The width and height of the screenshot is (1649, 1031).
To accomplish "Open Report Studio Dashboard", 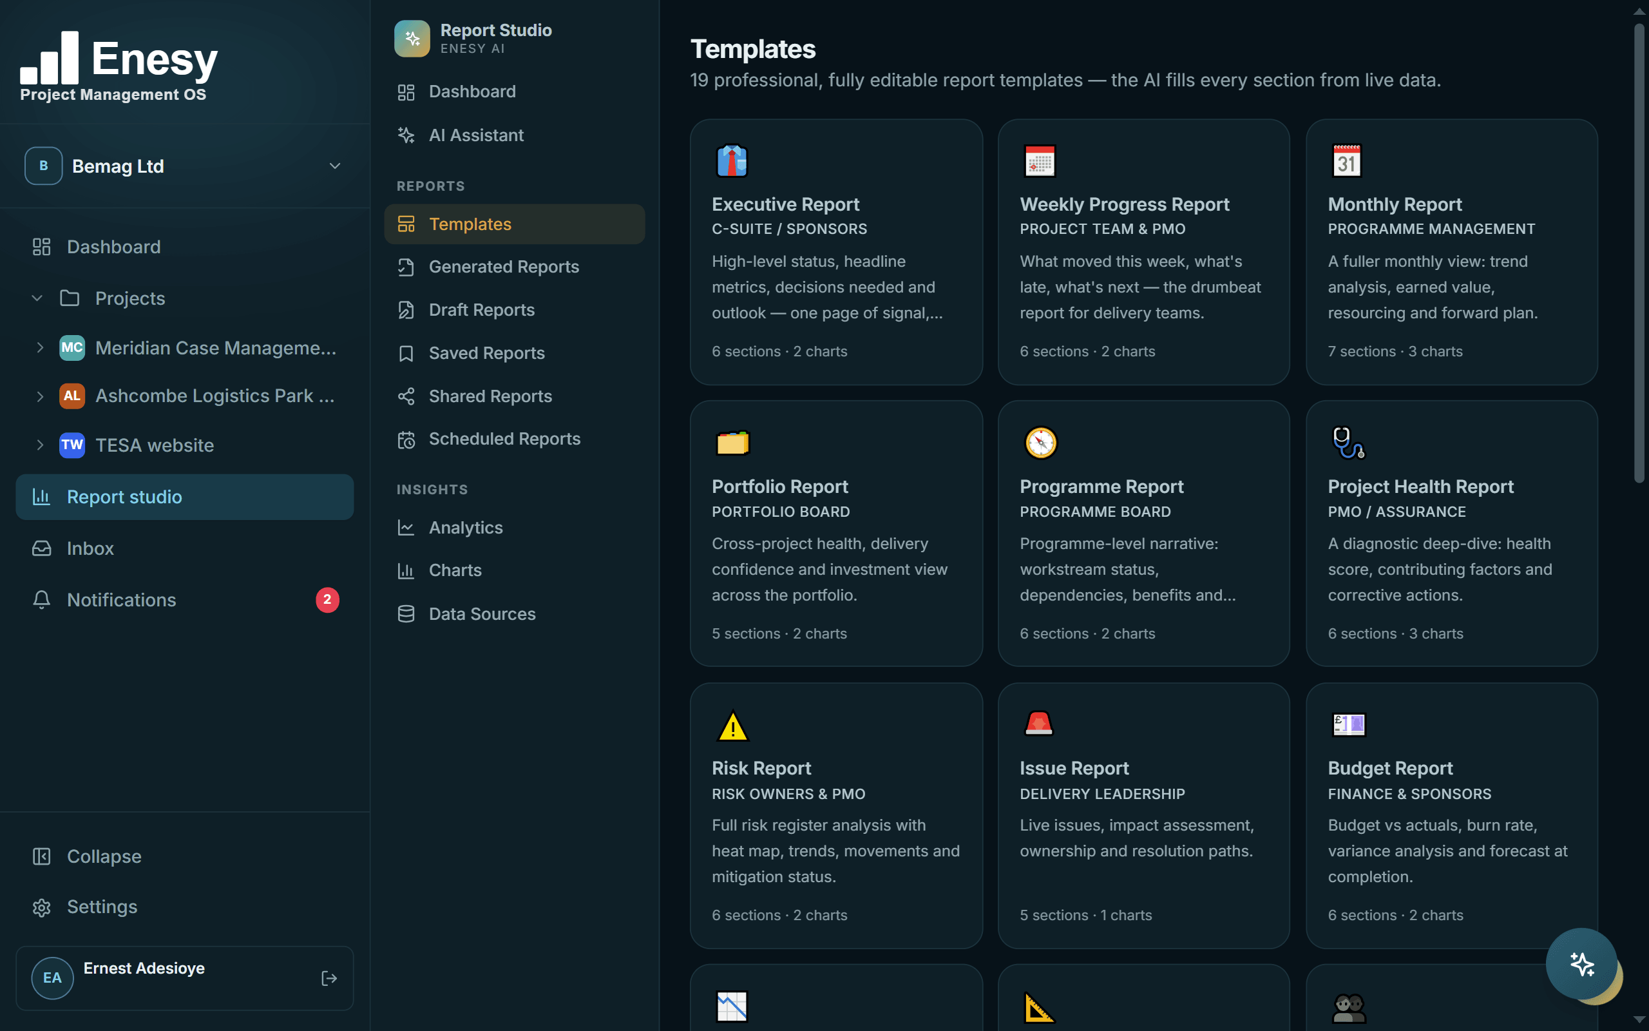I will (x=515, y=92).
